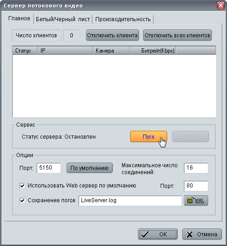Sort by the Битрейт(Kbps) column header

153,51
